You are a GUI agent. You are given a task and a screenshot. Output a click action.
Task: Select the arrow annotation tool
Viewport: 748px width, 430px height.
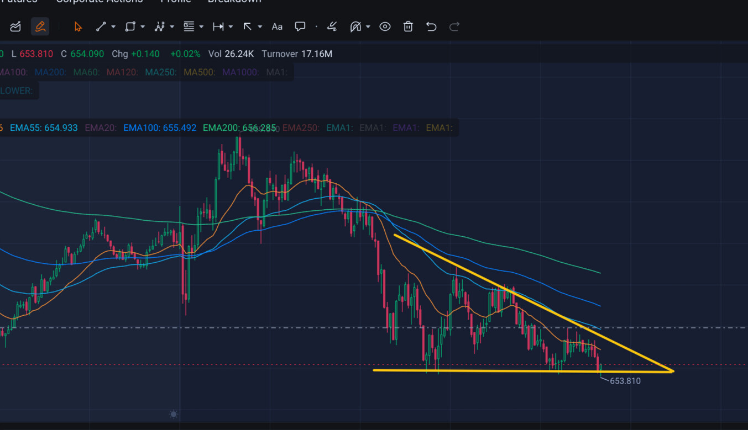[x=248, y=26]
